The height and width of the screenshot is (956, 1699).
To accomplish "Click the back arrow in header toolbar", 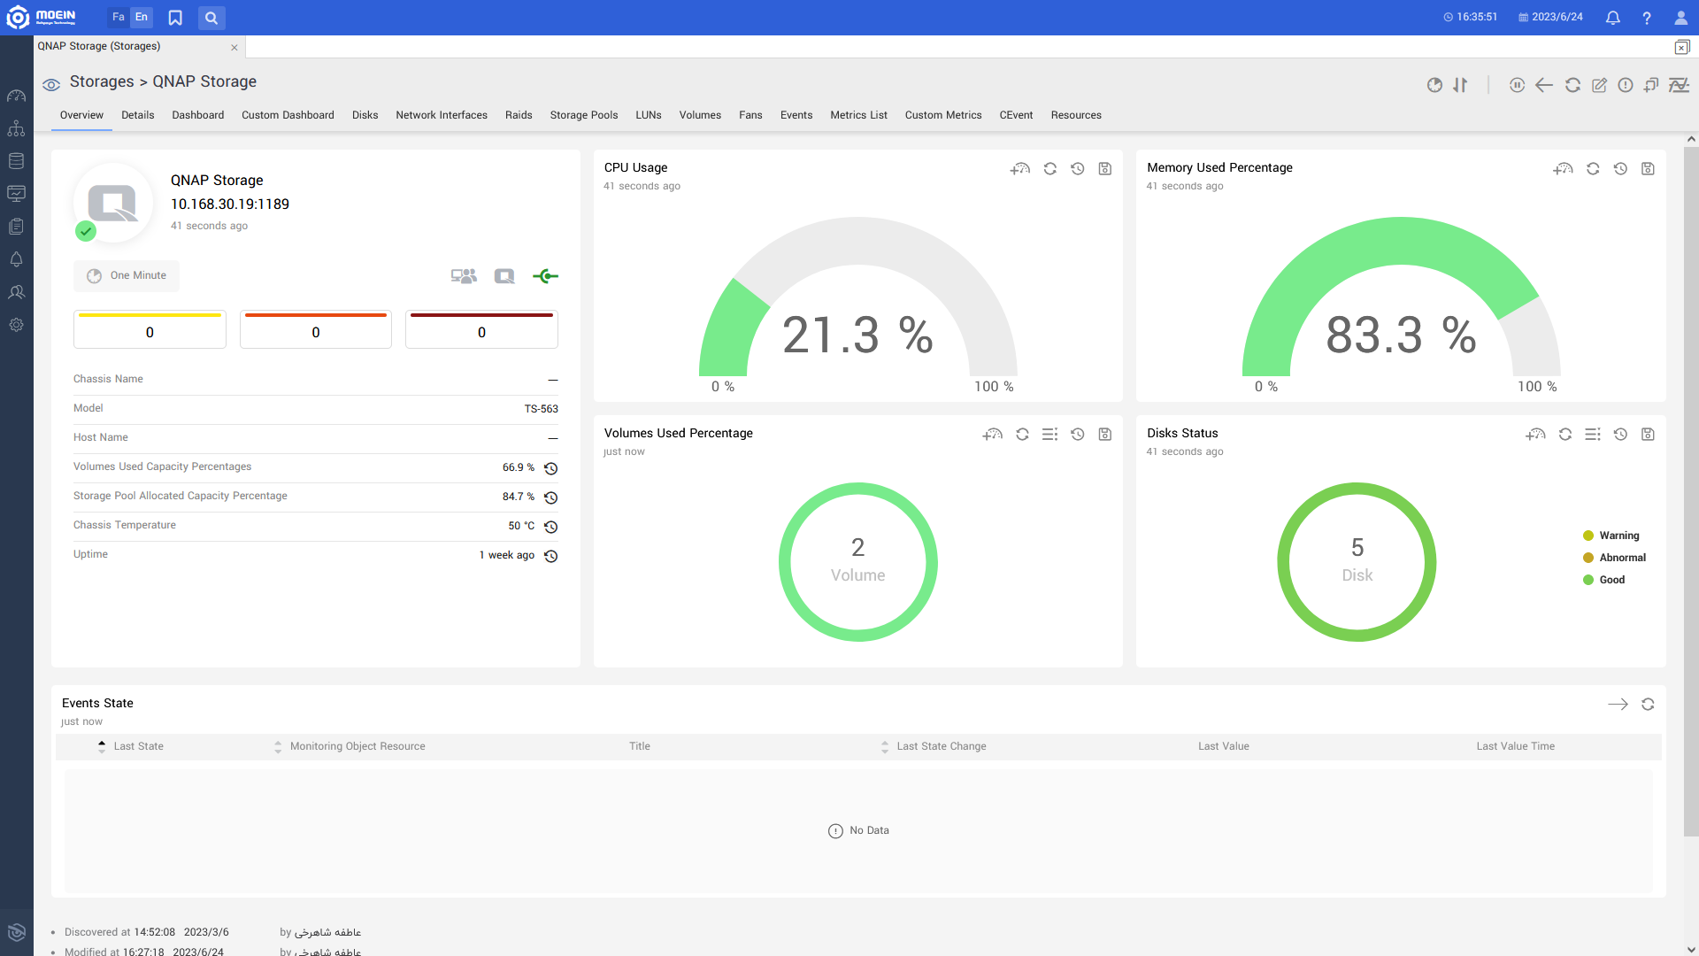I will [1544, 85].
